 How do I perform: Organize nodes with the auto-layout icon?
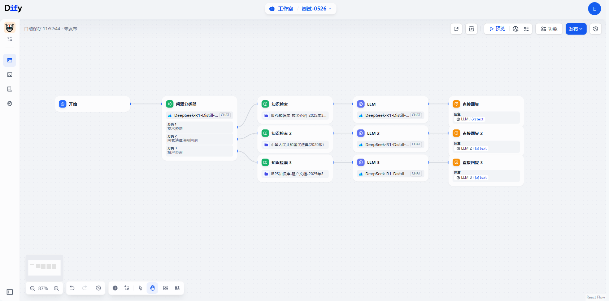(x=177, y=288)
